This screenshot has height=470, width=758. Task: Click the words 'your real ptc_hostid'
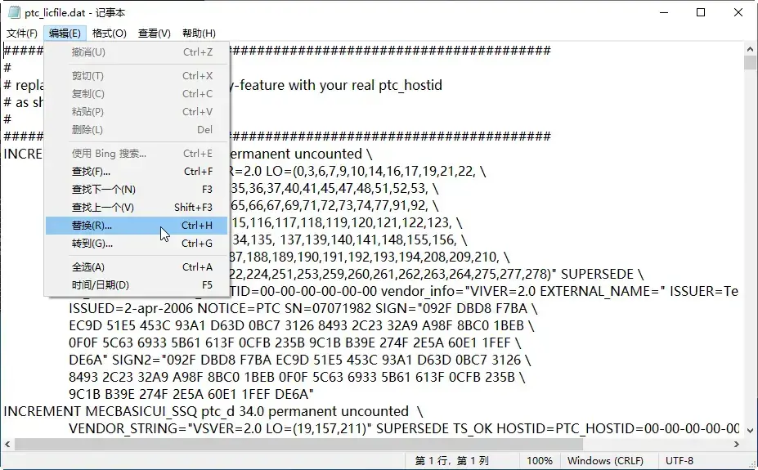coord(380,86)
